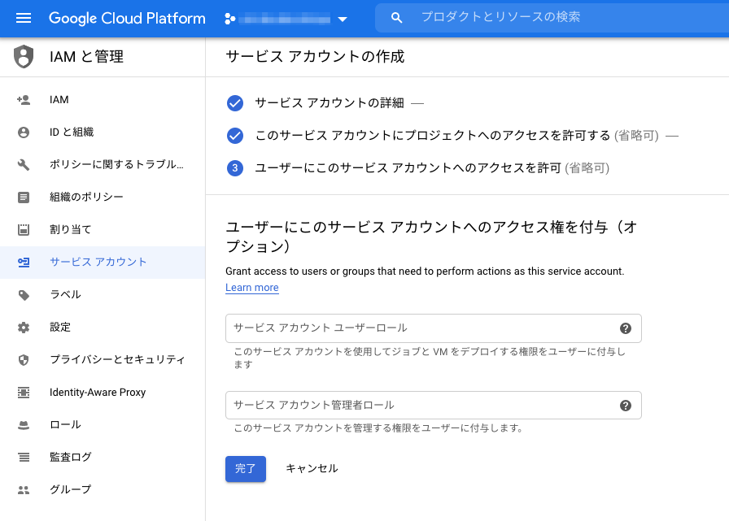Click the search magnifier icon
This screenshot has height=521, width=729.
[x=396, y=18]
